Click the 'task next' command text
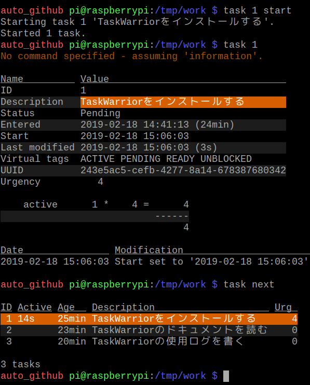Screen dimensions: 310x385 249,284
